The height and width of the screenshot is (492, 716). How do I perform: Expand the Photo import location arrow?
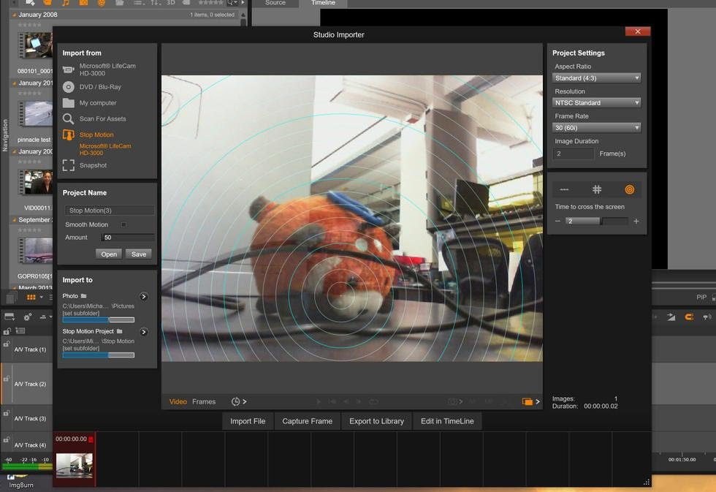pyautogui.click(x=144, y=297)
